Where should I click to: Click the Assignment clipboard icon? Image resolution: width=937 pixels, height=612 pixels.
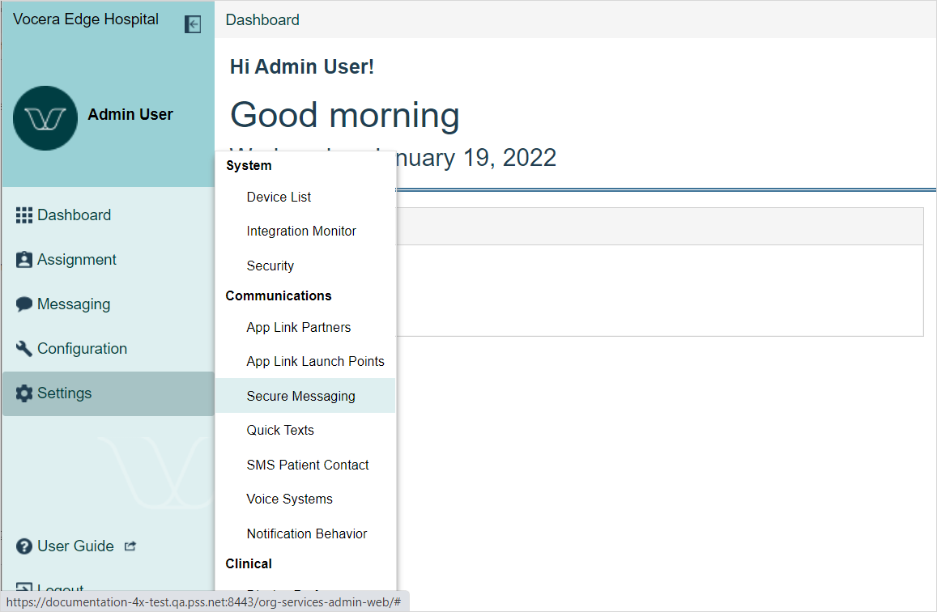coord(24,260)
